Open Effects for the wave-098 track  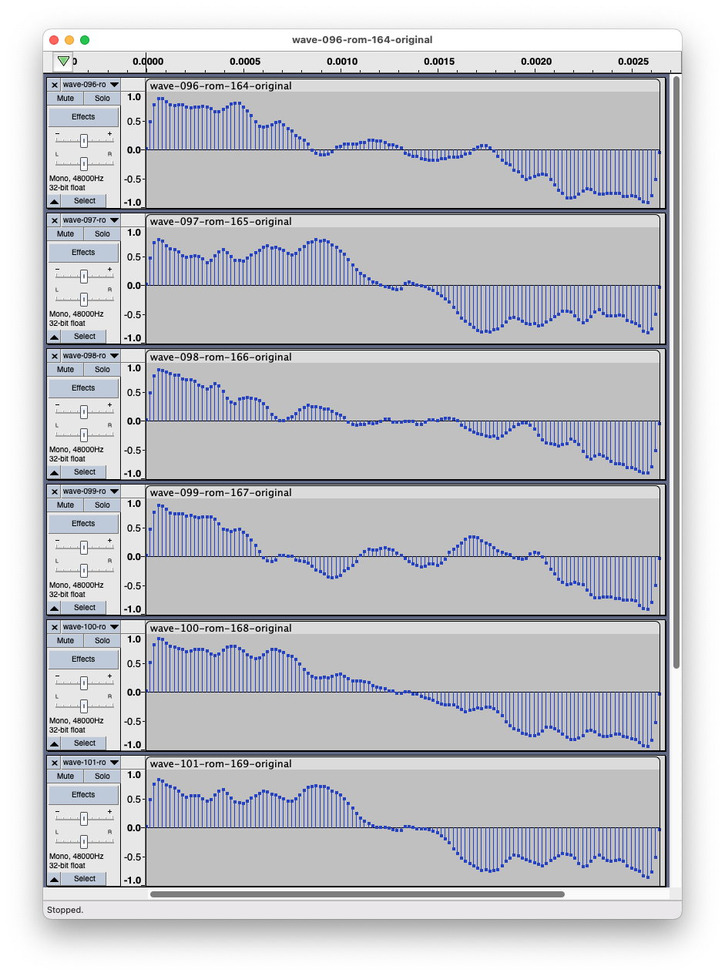click(x=83, y=388)
